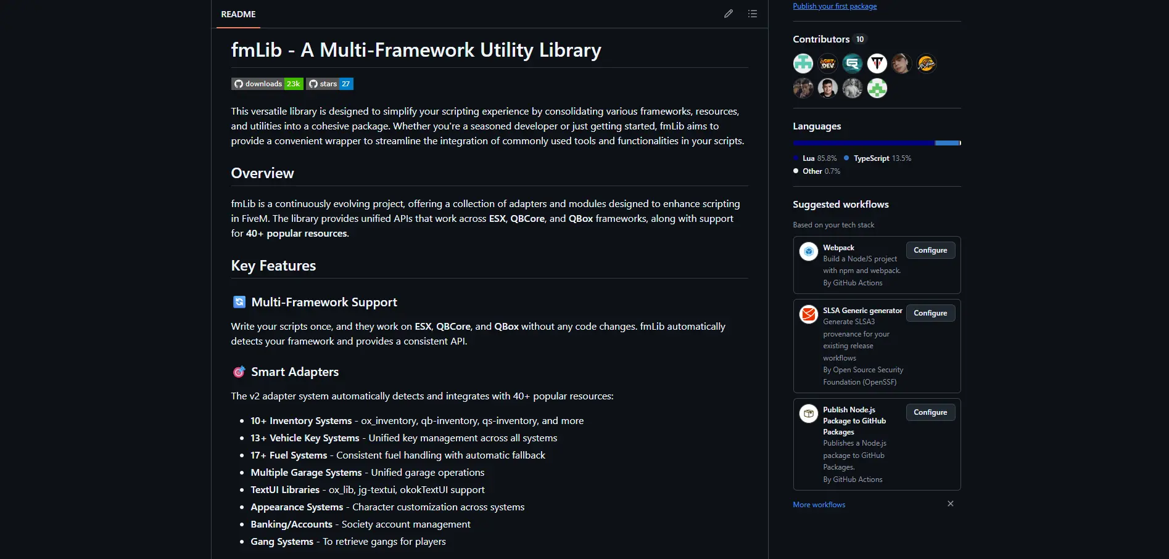This screenshot has width=1169, height=559.
Task: Configure the SLSA Generic generator workflow
Action: click(x=930, y=313)
